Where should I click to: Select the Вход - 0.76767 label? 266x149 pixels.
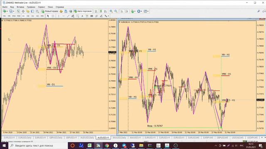pyautogui.click(x=155, y=126)
